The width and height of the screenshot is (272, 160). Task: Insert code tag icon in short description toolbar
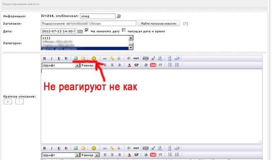tap(160, 58)
